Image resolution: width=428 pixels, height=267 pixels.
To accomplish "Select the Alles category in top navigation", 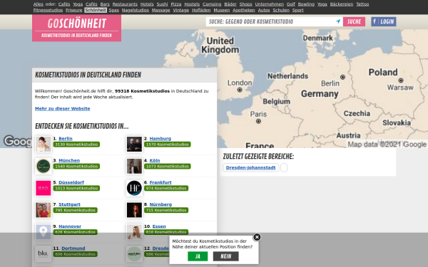I will (39, 4).
